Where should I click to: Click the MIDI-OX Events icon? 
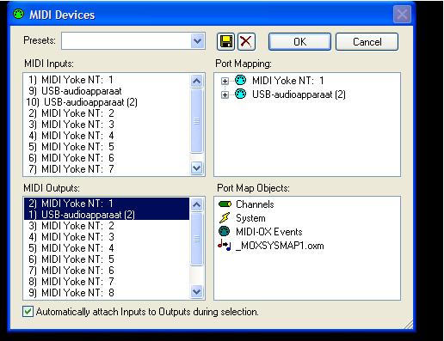coord(225,231)
